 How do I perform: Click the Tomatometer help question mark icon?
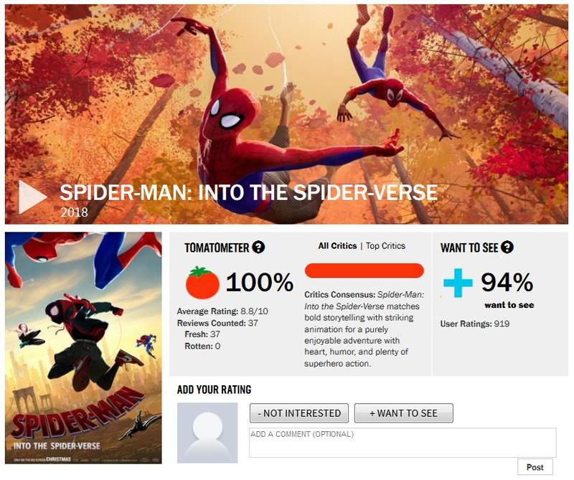click(259, 248)
